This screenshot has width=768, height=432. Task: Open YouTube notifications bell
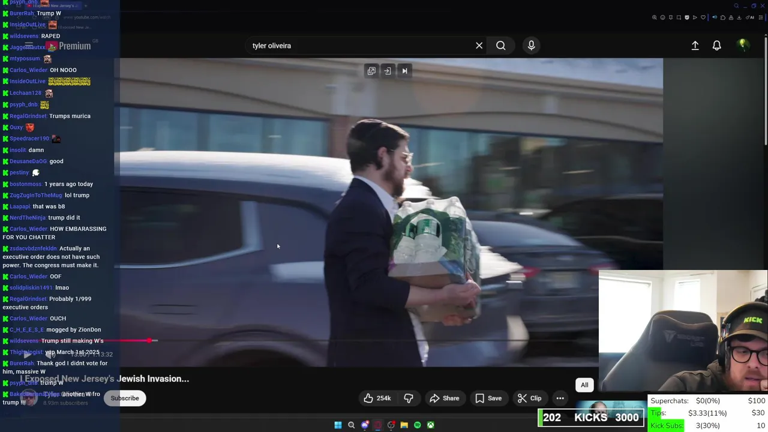pos(716,46)
